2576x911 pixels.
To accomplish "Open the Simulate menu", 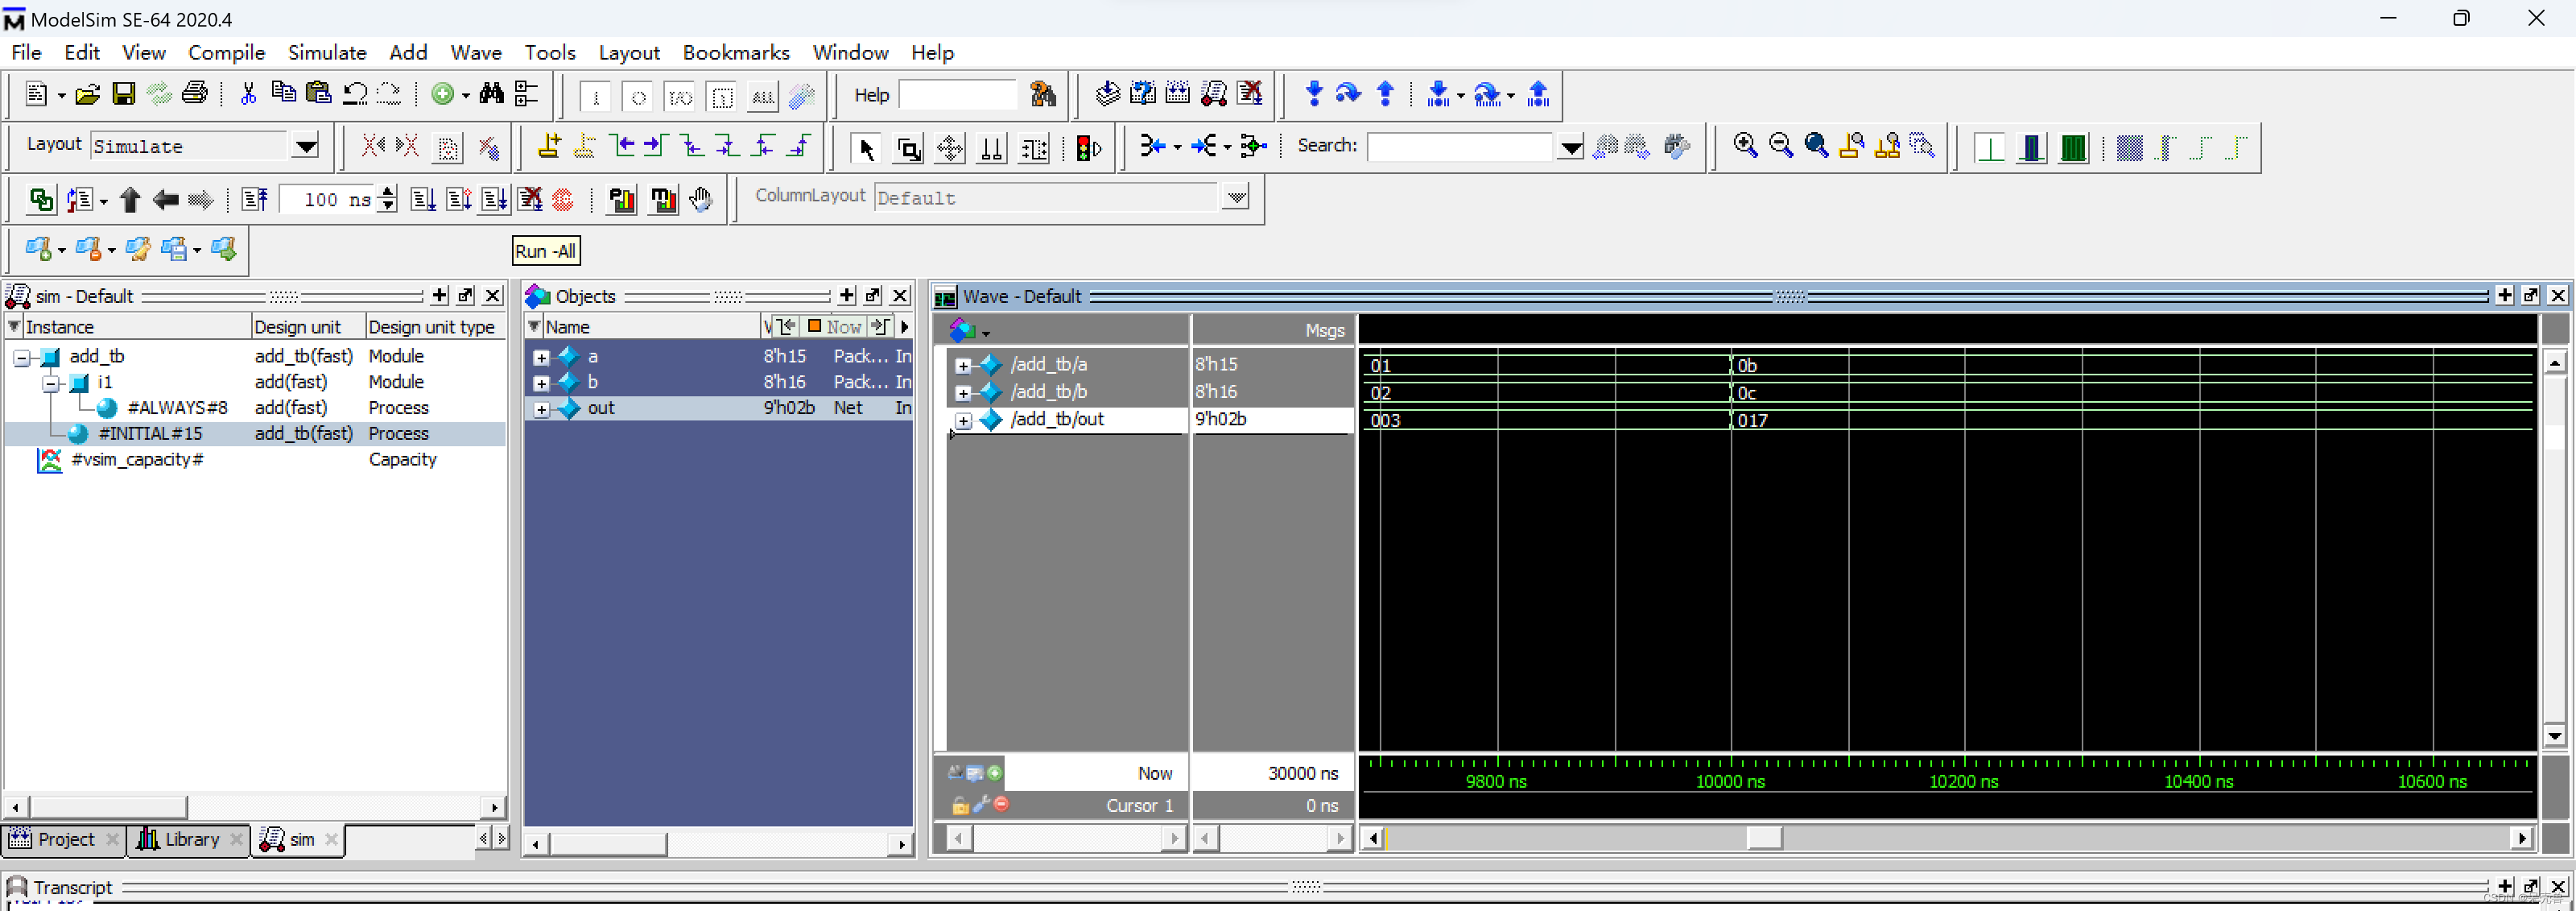I will pos(326,52).
